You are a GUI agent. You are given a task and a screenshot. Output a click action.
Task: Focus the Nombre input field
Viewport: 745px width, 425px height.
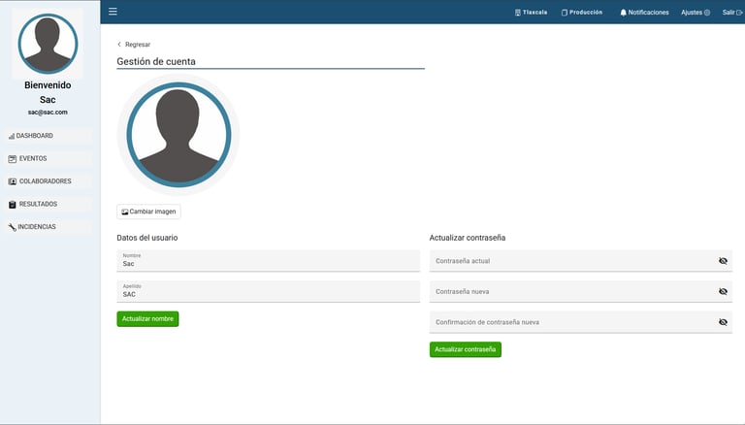point(269,261)
